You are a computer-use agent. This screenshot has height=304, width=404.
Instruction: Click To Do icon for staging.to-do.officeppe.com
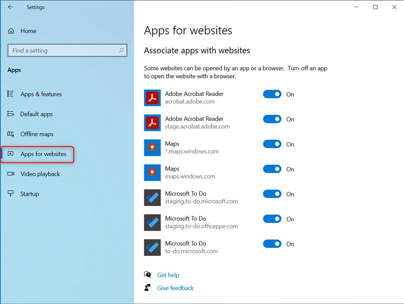[152, 223]
